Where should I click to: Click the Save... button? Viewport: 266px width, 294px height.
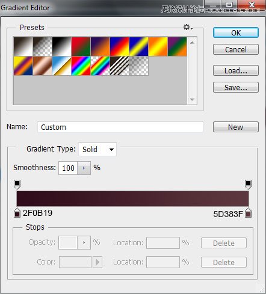[x=236, y=87]
